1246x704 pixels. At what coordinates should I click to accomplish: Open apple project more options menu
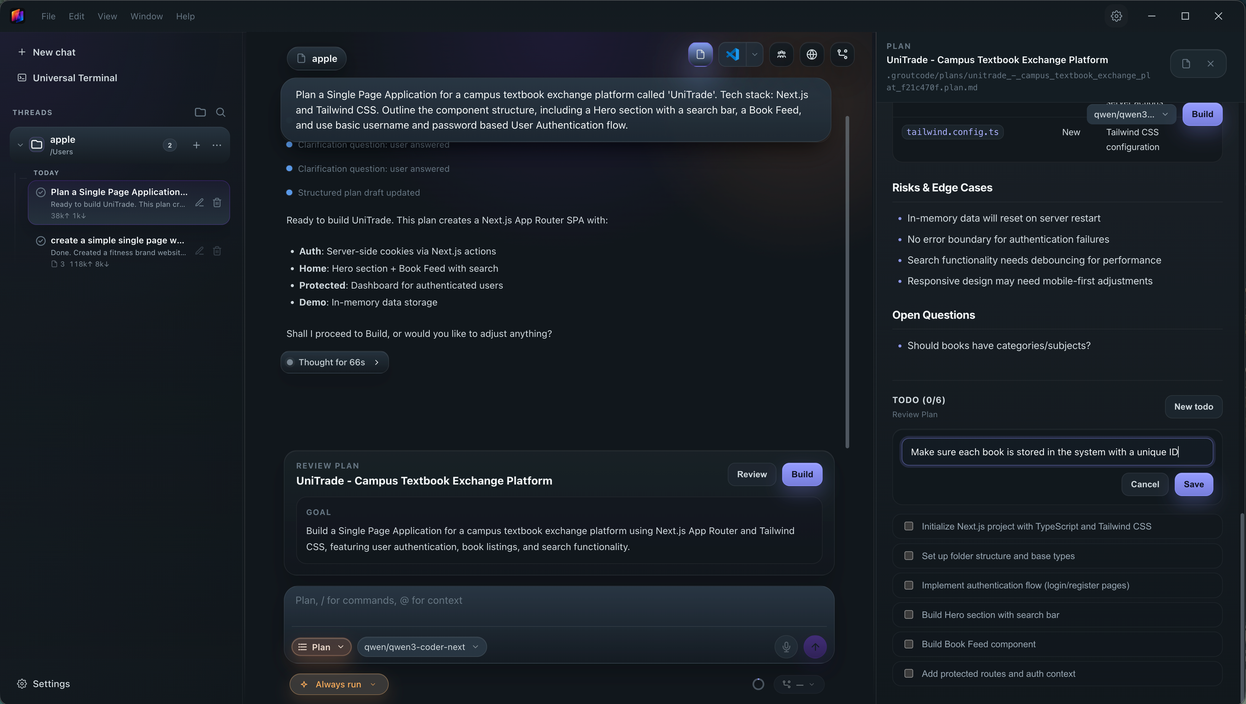click(x=217, y=145)
